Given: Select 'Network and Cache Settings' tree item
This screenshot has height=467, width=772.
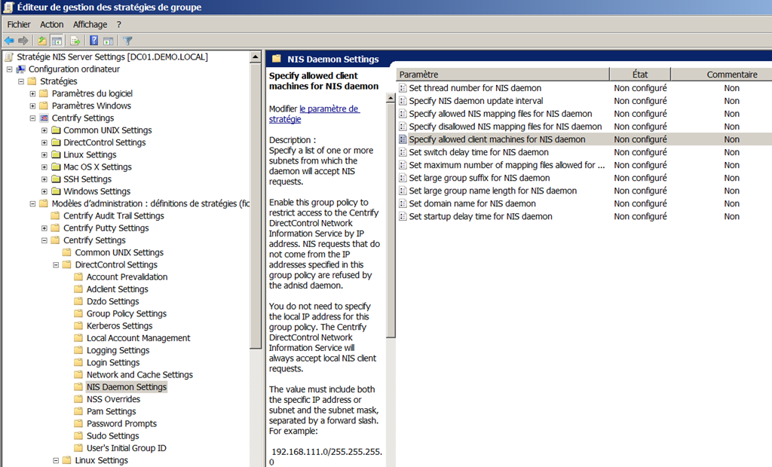Looking at the screenshot, I should pyautogui.click(x=139, y=374).
